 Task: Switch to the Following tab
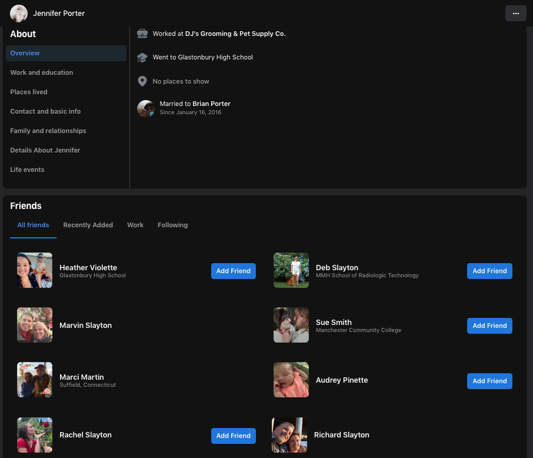coord(173,225)
